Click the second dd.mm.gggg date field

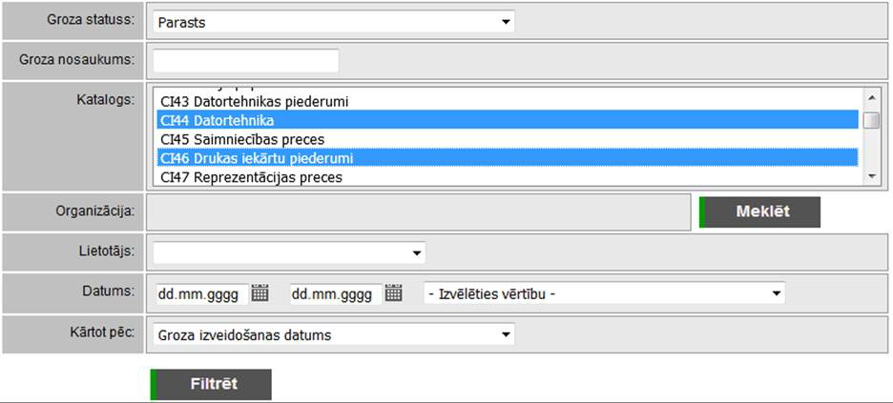click(336, 293)
